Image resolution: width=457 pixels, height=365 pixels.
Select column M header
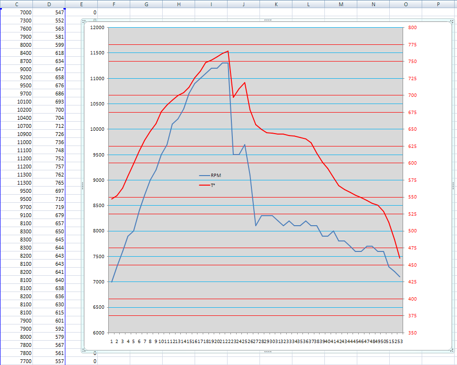click(341, 4)
